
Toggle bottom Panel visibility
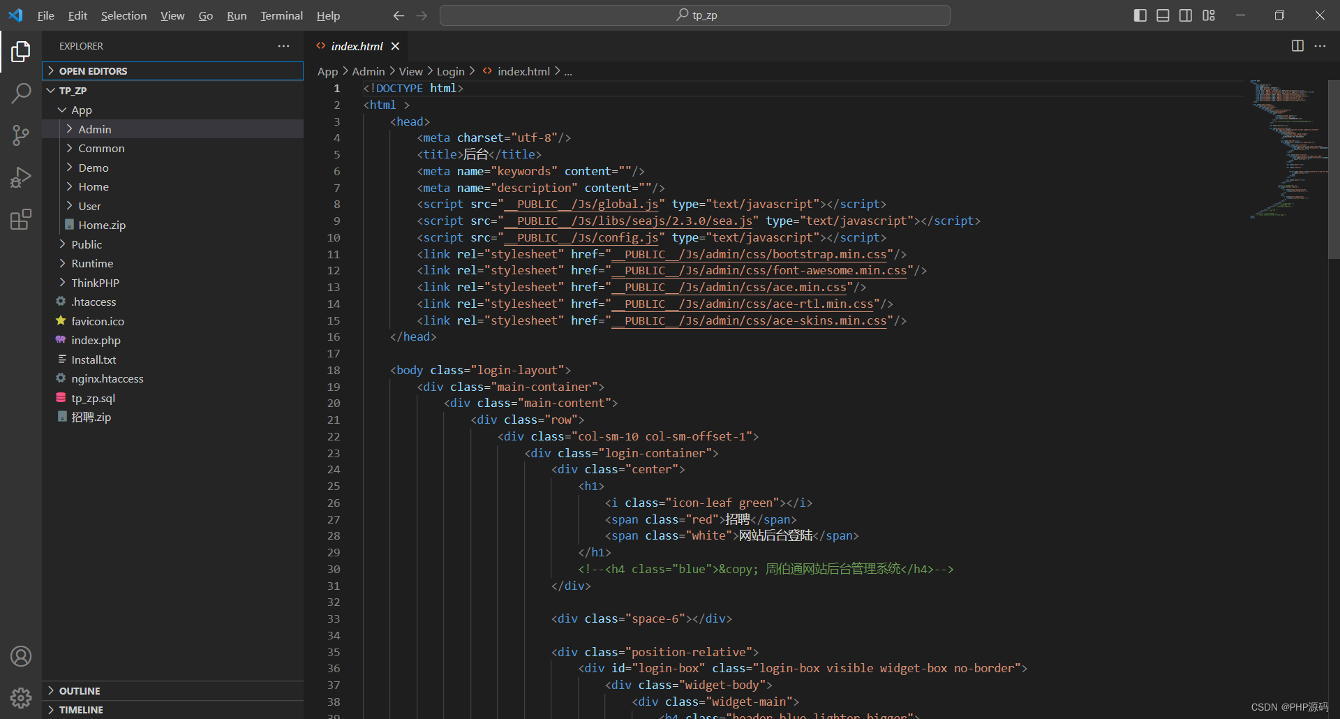click(x=1163, y=15)
